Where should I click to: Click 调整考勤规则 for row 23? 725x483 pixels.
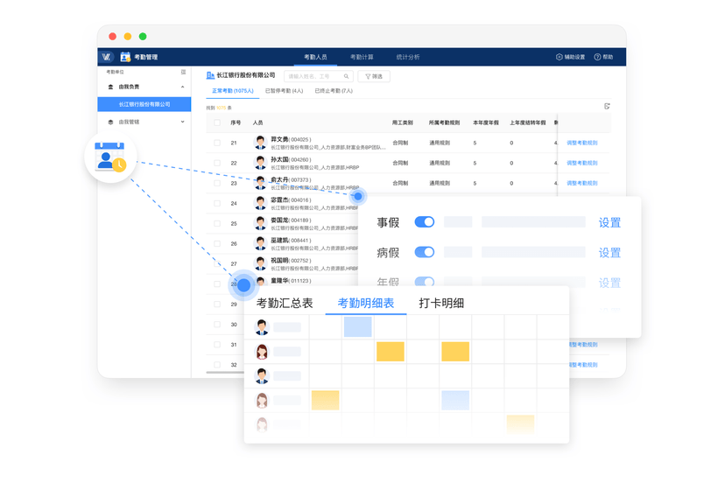coord(582,183)
